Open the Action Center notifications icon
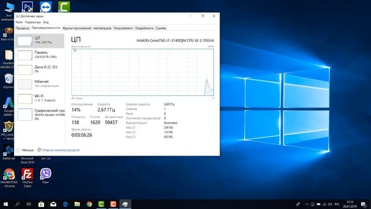 pos(363,204)
